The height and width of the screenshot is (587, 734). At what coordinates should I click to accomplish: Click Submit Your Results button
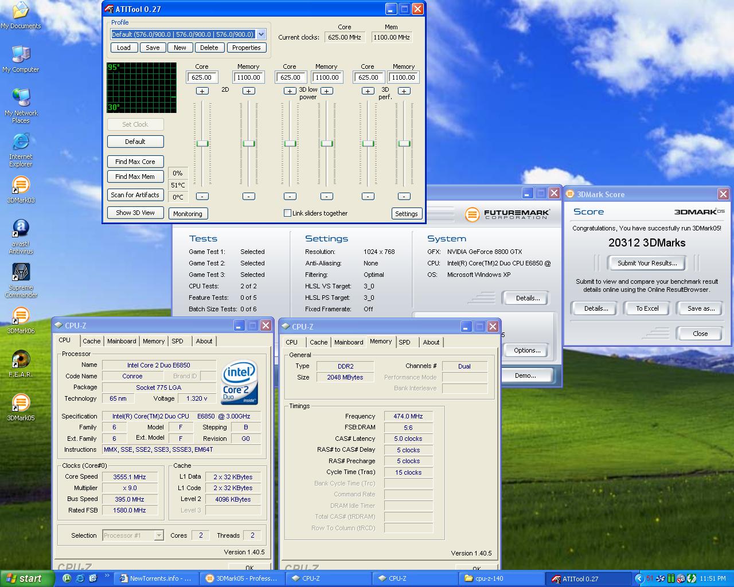tap(647, 263)
